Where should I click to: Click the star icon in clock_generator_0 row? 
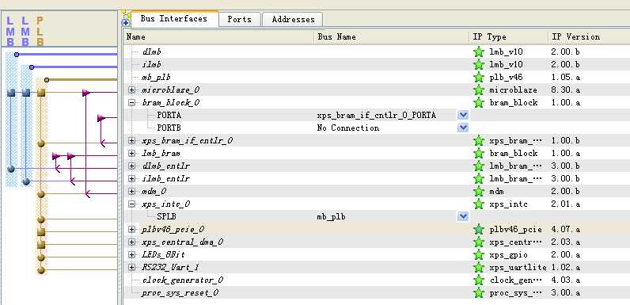[x=479, y=280]
